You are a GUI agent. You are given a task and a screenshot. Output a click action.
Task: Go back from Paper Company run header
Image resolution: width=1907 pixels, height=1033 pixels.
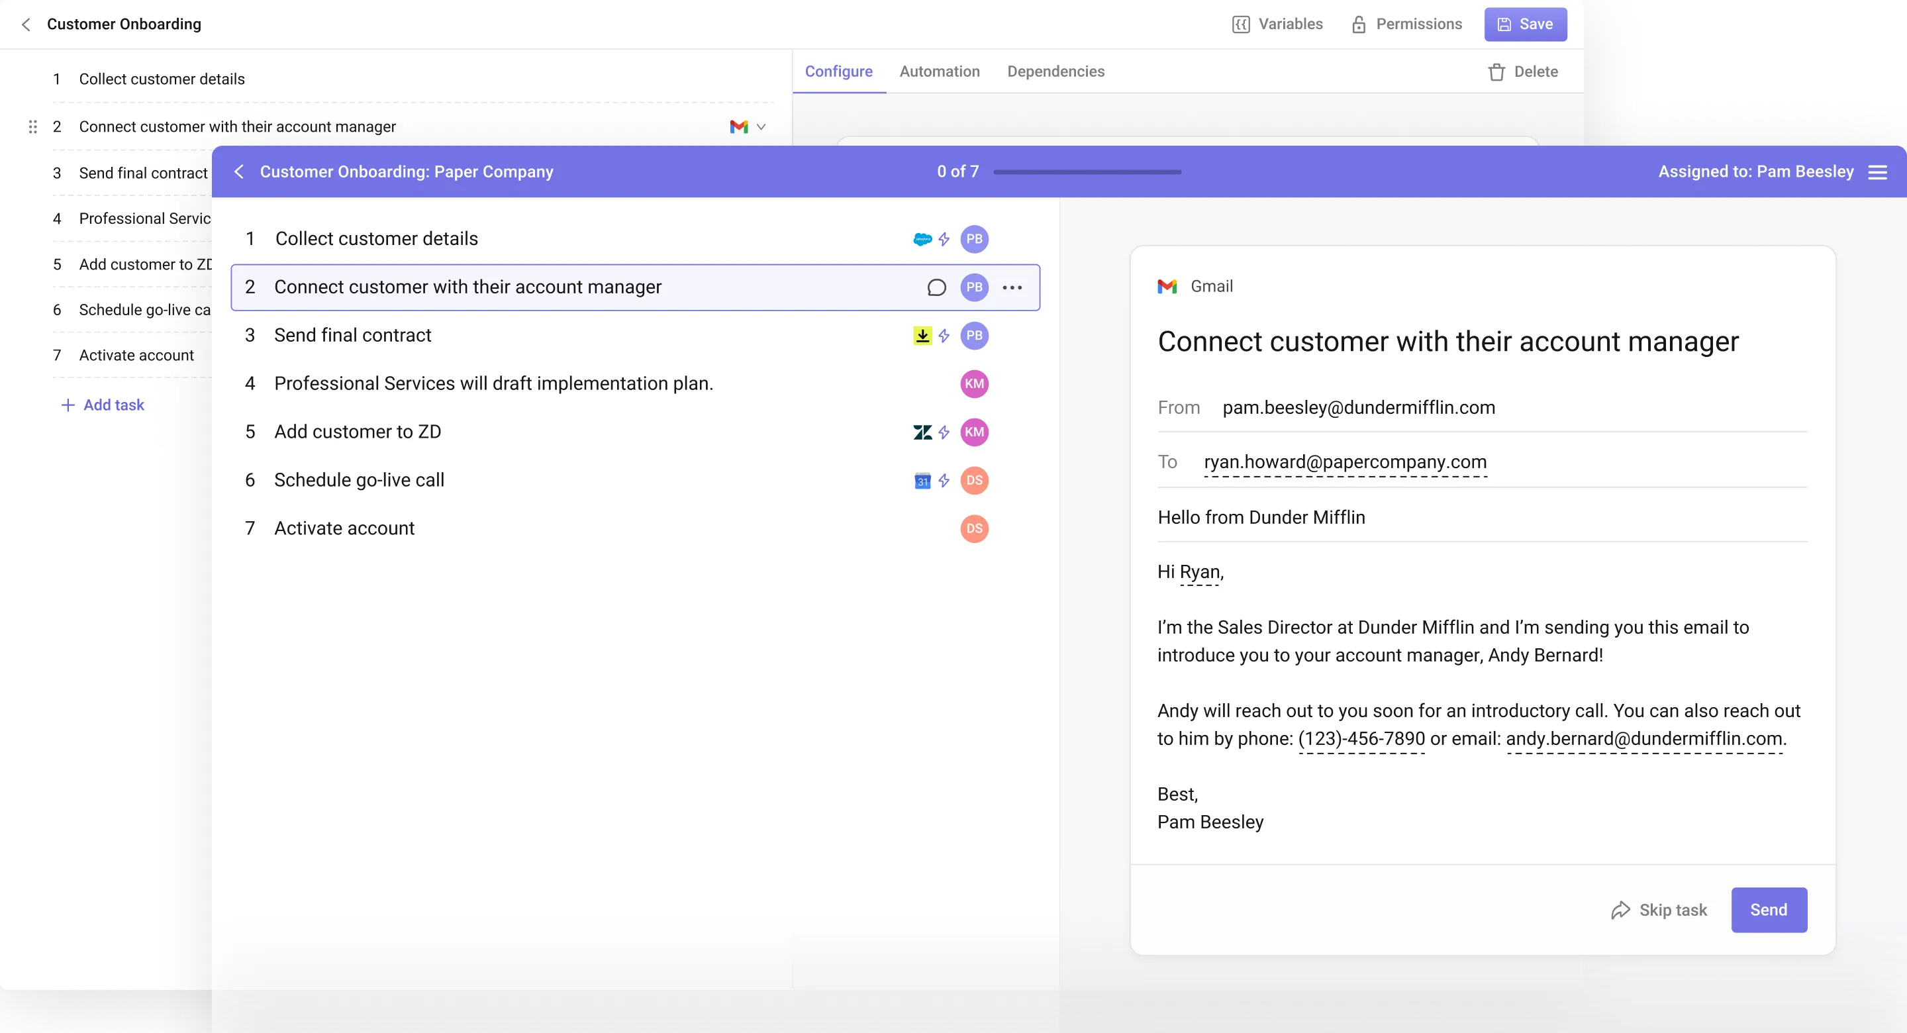[239, 172]
